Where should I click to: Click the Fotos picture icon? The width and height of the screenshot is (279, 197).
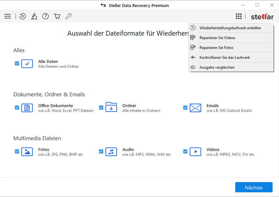point(27,152)
